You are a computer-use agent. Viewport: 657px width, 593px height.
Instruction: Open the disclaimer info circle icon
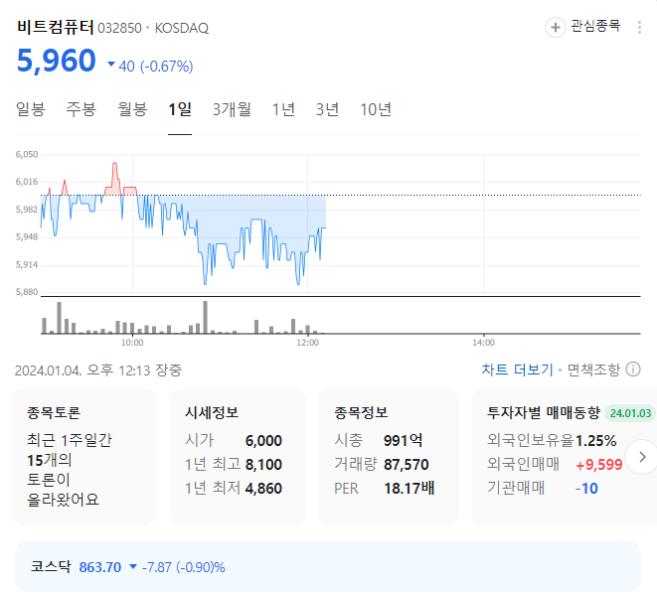[x=633, y=370]
